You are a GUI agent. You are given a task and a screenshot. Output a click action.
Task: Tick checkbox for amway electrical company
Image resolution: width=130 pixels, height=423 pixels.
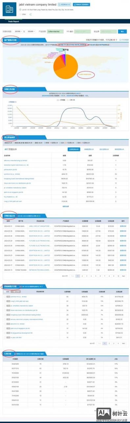coord(5,320)
